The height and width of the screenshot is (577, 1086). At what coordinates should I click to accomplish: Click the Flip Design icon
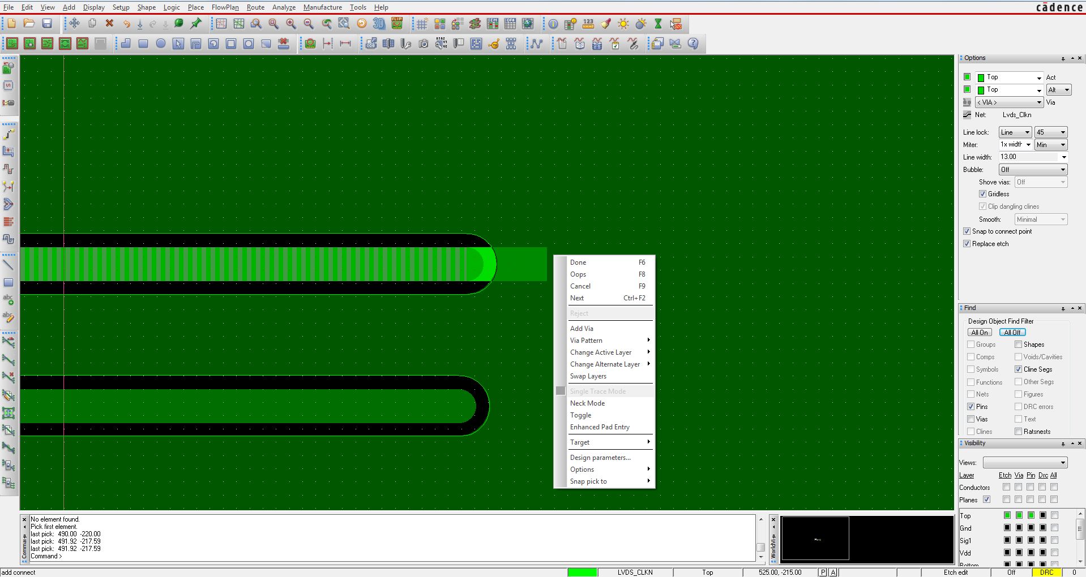click(x=397, y=24)
